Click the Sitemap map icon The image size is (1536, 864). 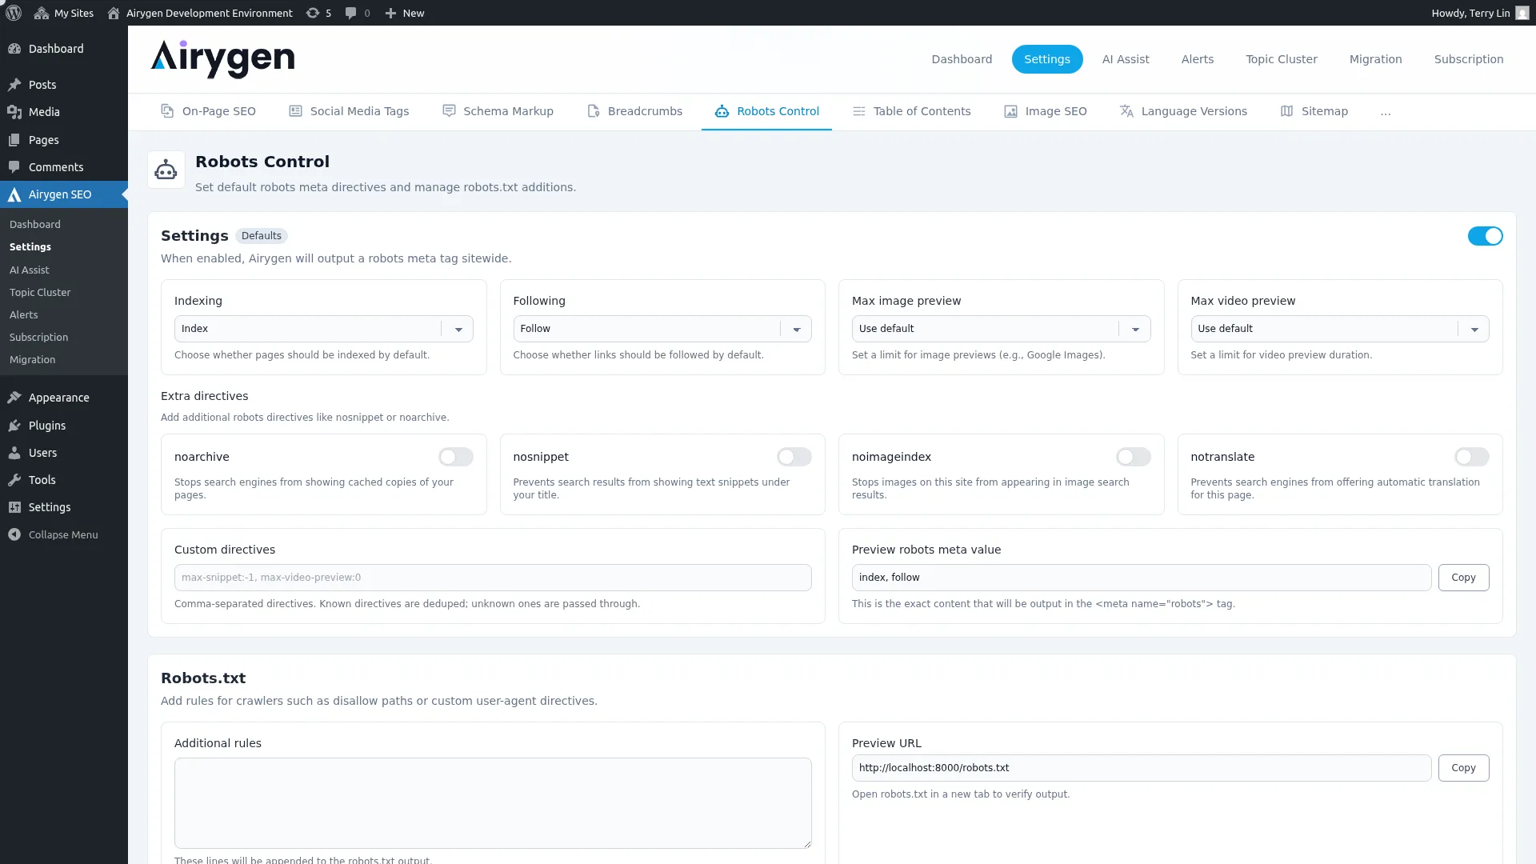(x=1286, y=111)
